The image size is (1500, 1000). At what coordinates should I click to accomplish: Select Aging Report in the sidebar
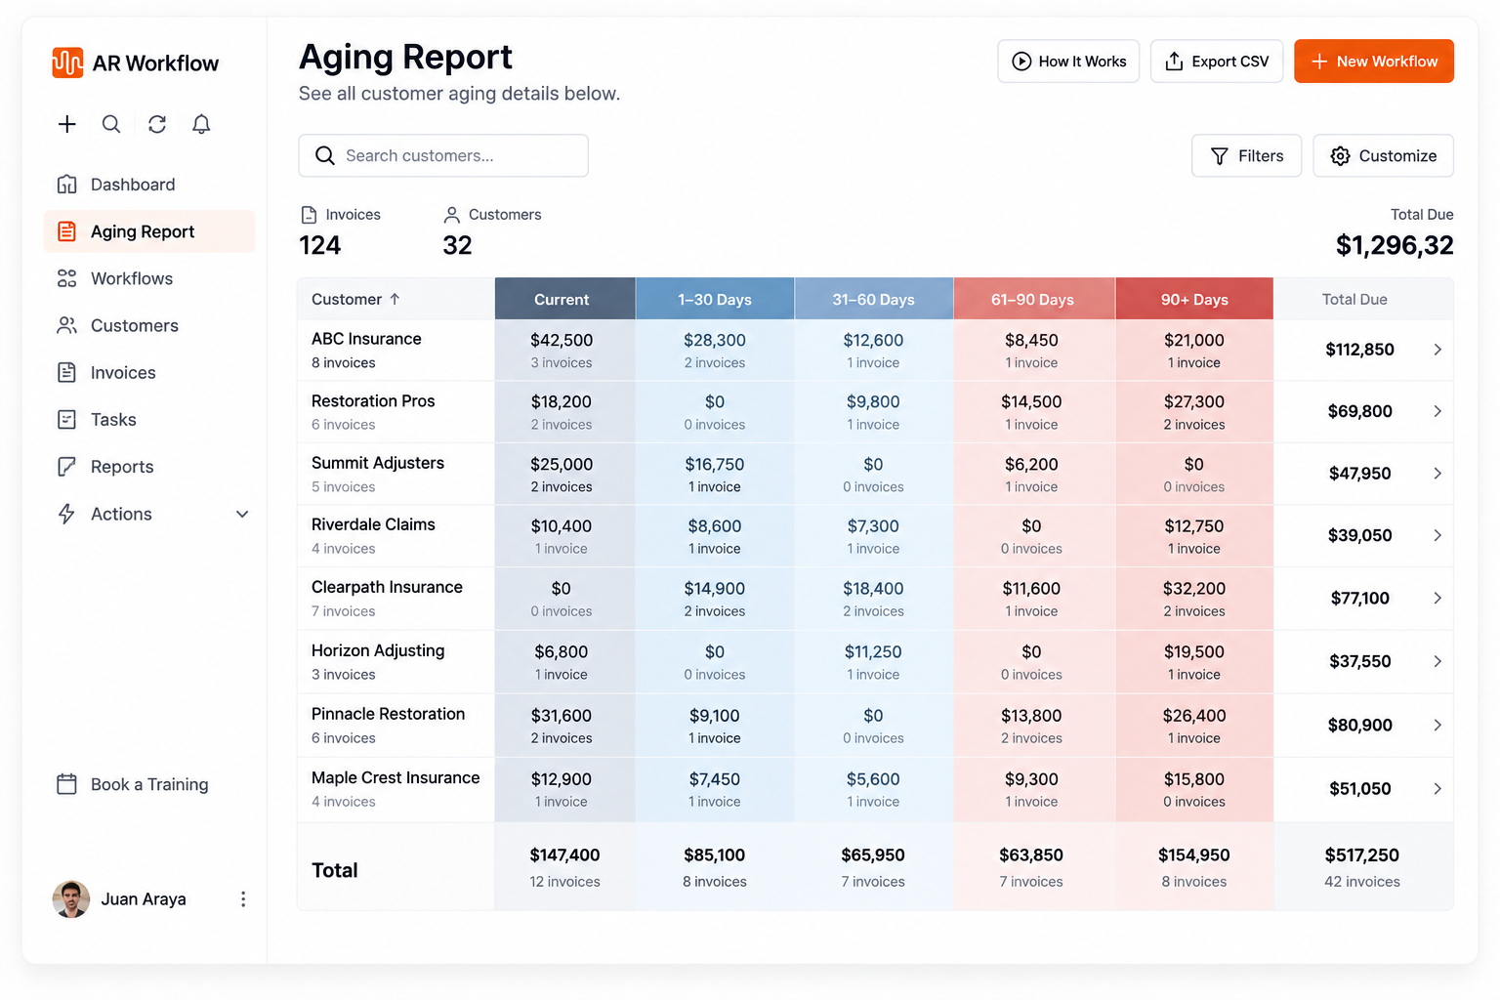149,231
